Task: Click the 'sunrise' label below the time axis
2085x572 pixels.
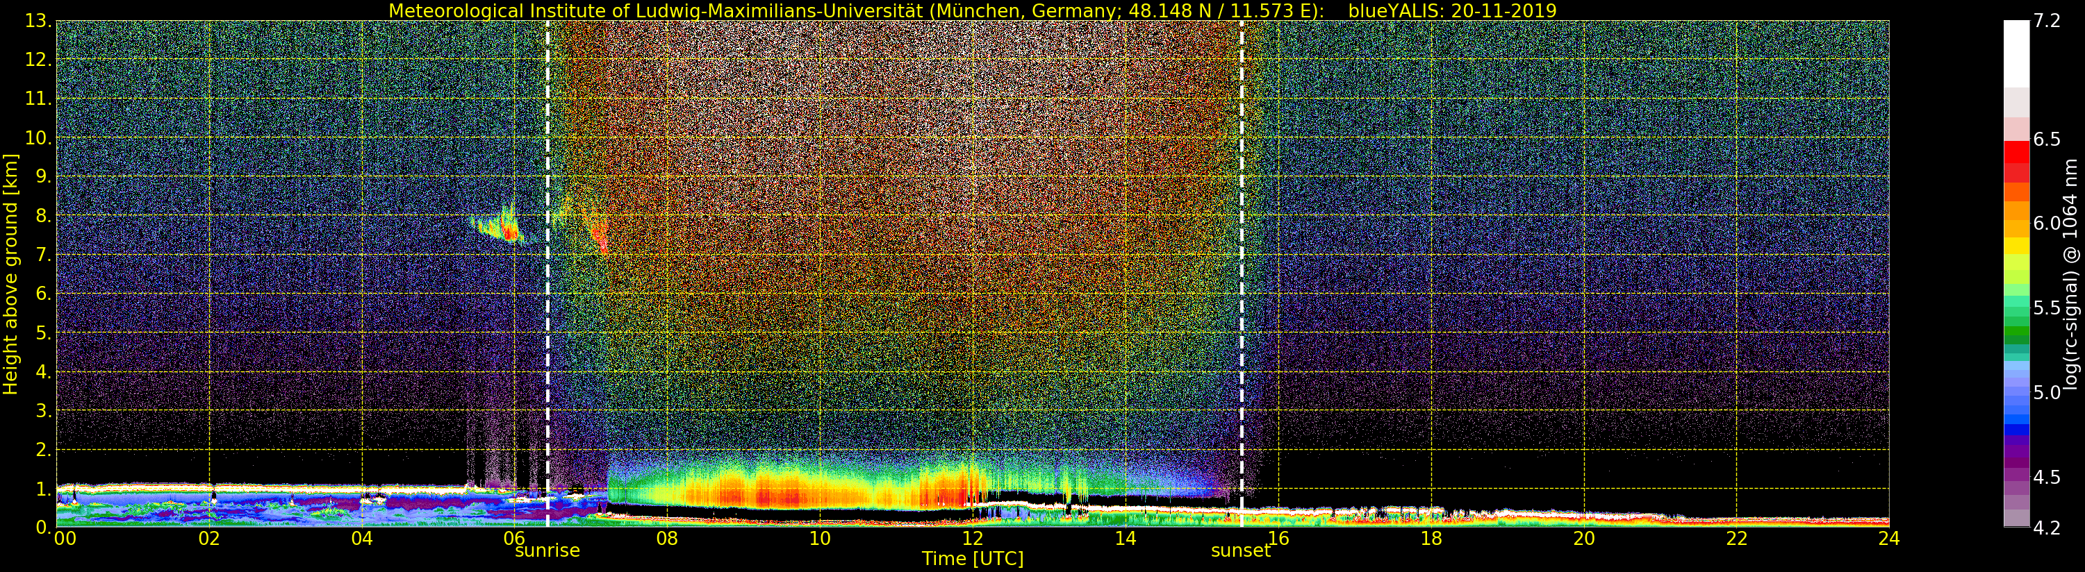Action: pyautogui.click(x=547, y=551)
